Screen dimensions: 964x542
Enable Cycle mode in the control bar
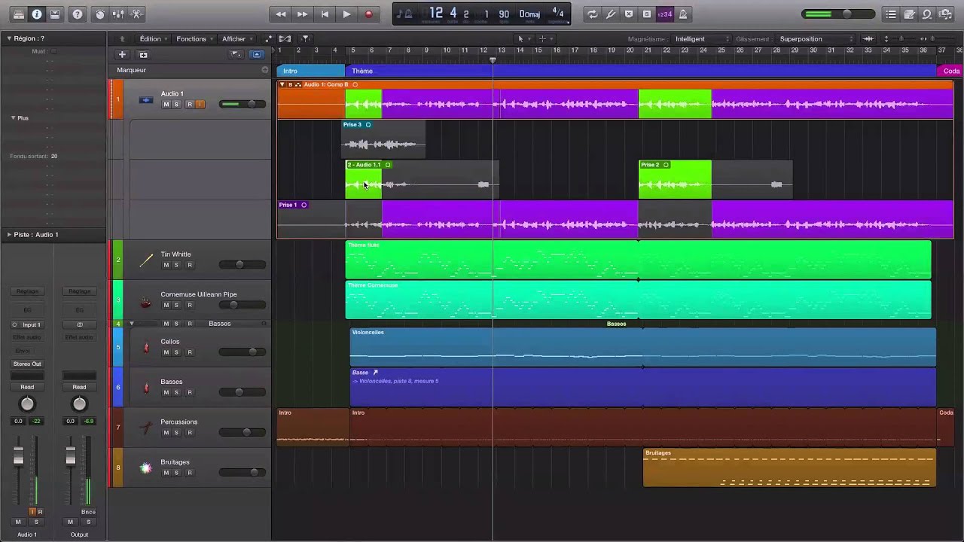click(593, 14)
